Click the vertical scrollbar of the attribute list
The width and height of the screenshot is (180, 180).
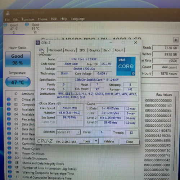click(175, 133)
